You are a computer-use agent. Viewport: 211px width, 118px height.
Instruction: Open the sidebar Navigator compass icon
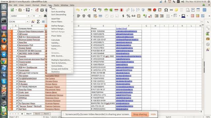208,44
